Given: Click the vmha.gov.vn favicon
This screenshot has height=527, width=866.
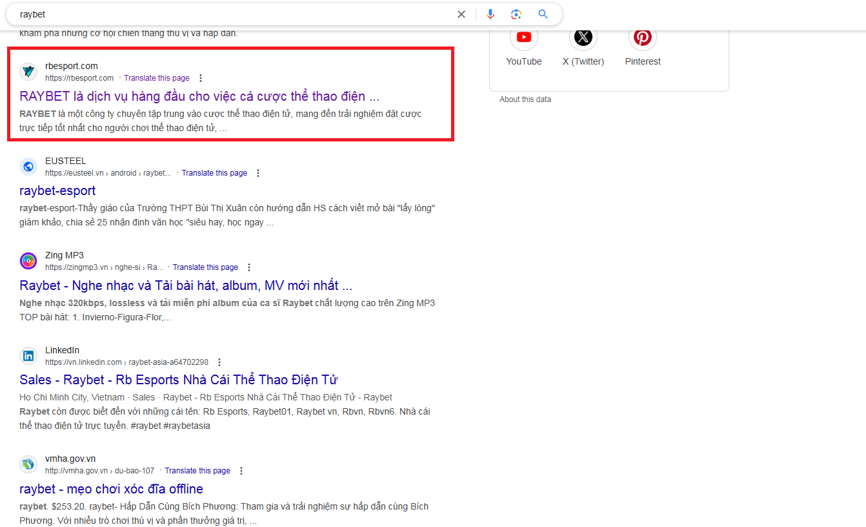Looking at the screenshot, I should pos(28,464).
